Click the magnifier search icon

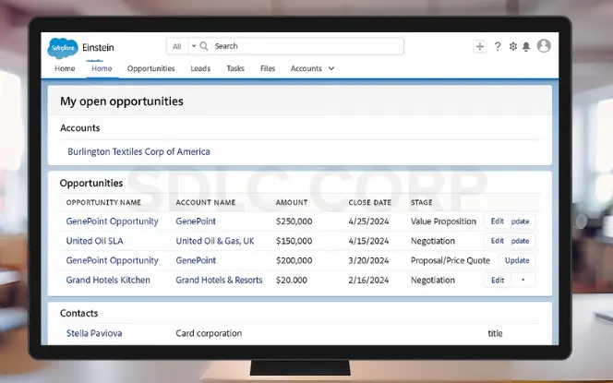pos(204,46)
